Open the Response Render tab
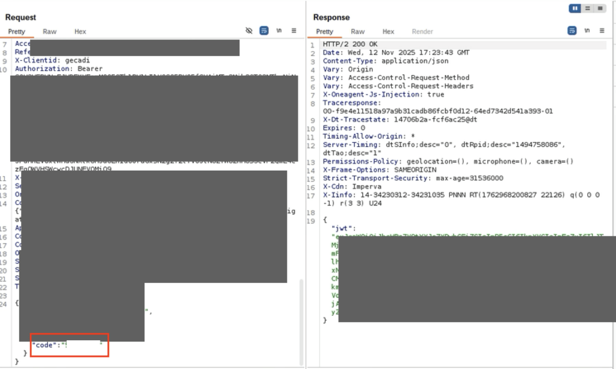This screenshot has height=369, width=616. (x=422, y=31)
